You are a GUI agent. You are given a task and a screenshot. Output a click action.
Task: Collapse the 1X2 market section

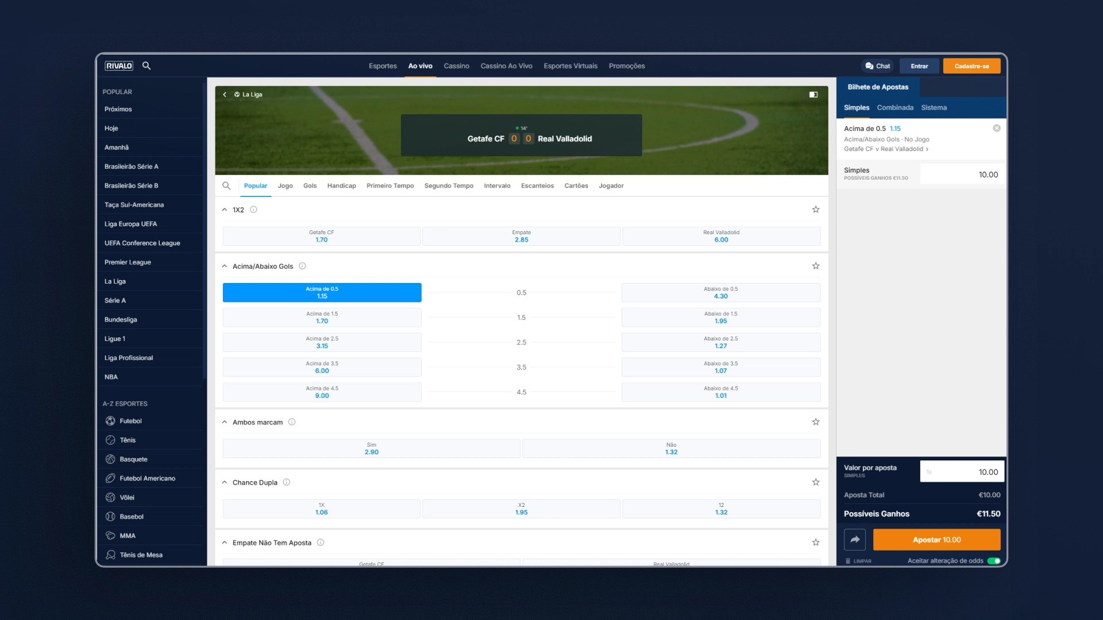pyautogui.click(x=225, y=210)
